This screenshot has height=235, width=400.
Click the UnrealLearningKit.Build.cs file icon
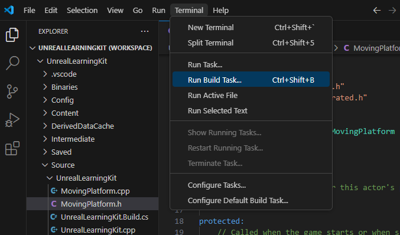point(54,217)
